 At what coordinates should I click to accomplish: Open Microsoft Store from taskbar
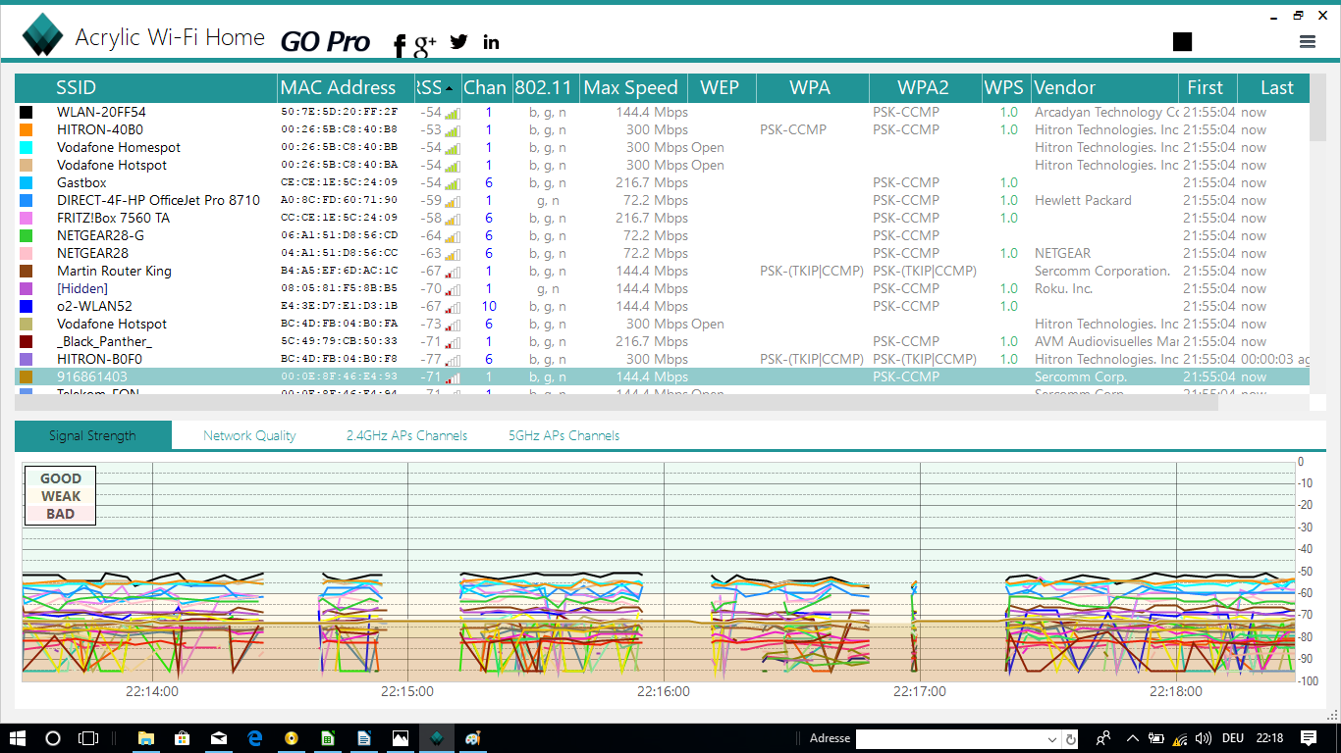tap(182, 738)
